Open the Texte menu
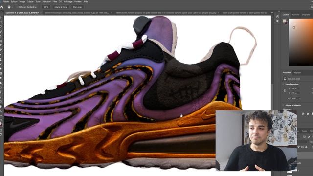 click(38, 1)
